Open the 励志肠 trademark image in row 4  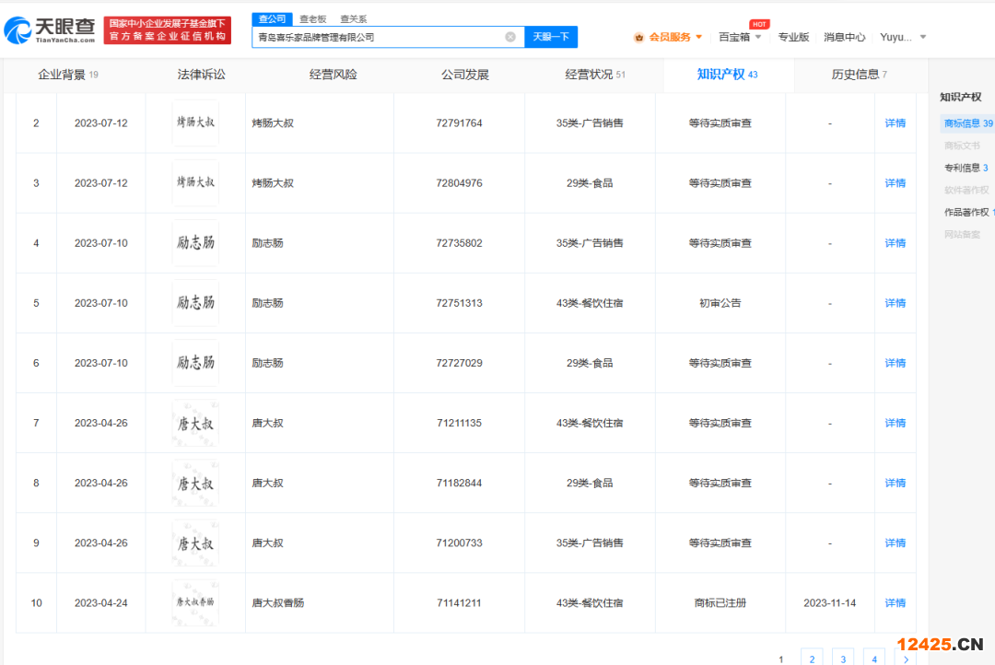coord(195,243)
